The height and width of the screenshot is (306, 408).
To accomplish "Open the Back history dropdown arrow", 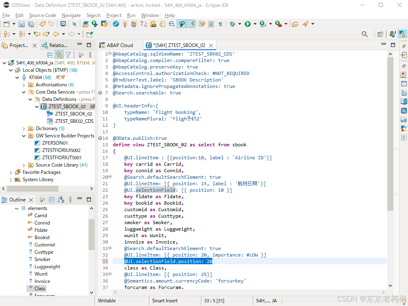I will coord(63,34).
